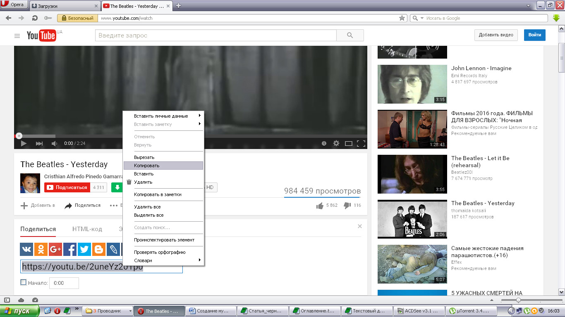Click the Поделиться share button under the video
Viewport: 565px width, 317px height.
[82, 206]
